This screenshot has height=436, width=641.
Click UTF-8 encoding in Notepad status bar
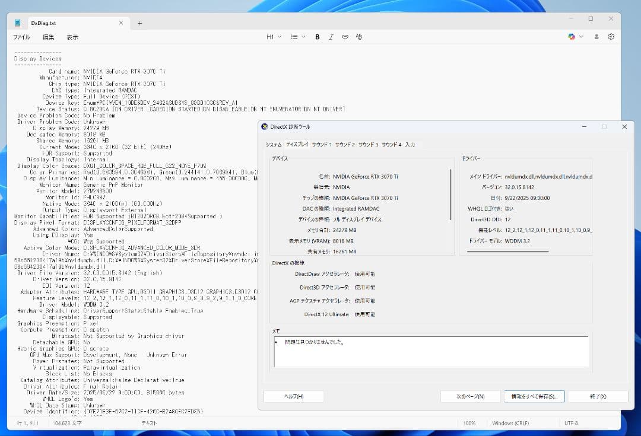pyautogui.click(x=571, y=424)
